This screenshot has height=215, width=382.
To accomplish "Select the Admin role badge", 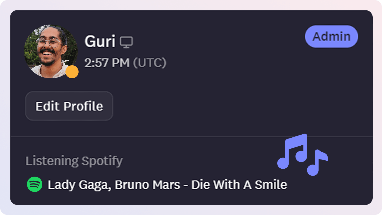I will pos(331,36).
